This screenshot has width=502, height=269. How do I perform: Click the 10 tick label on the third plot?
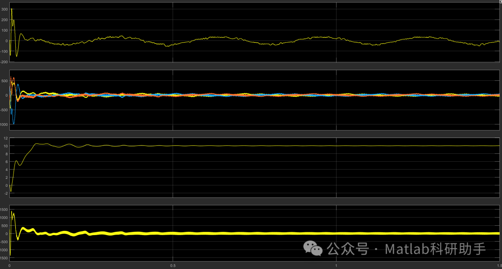[6, 146]
